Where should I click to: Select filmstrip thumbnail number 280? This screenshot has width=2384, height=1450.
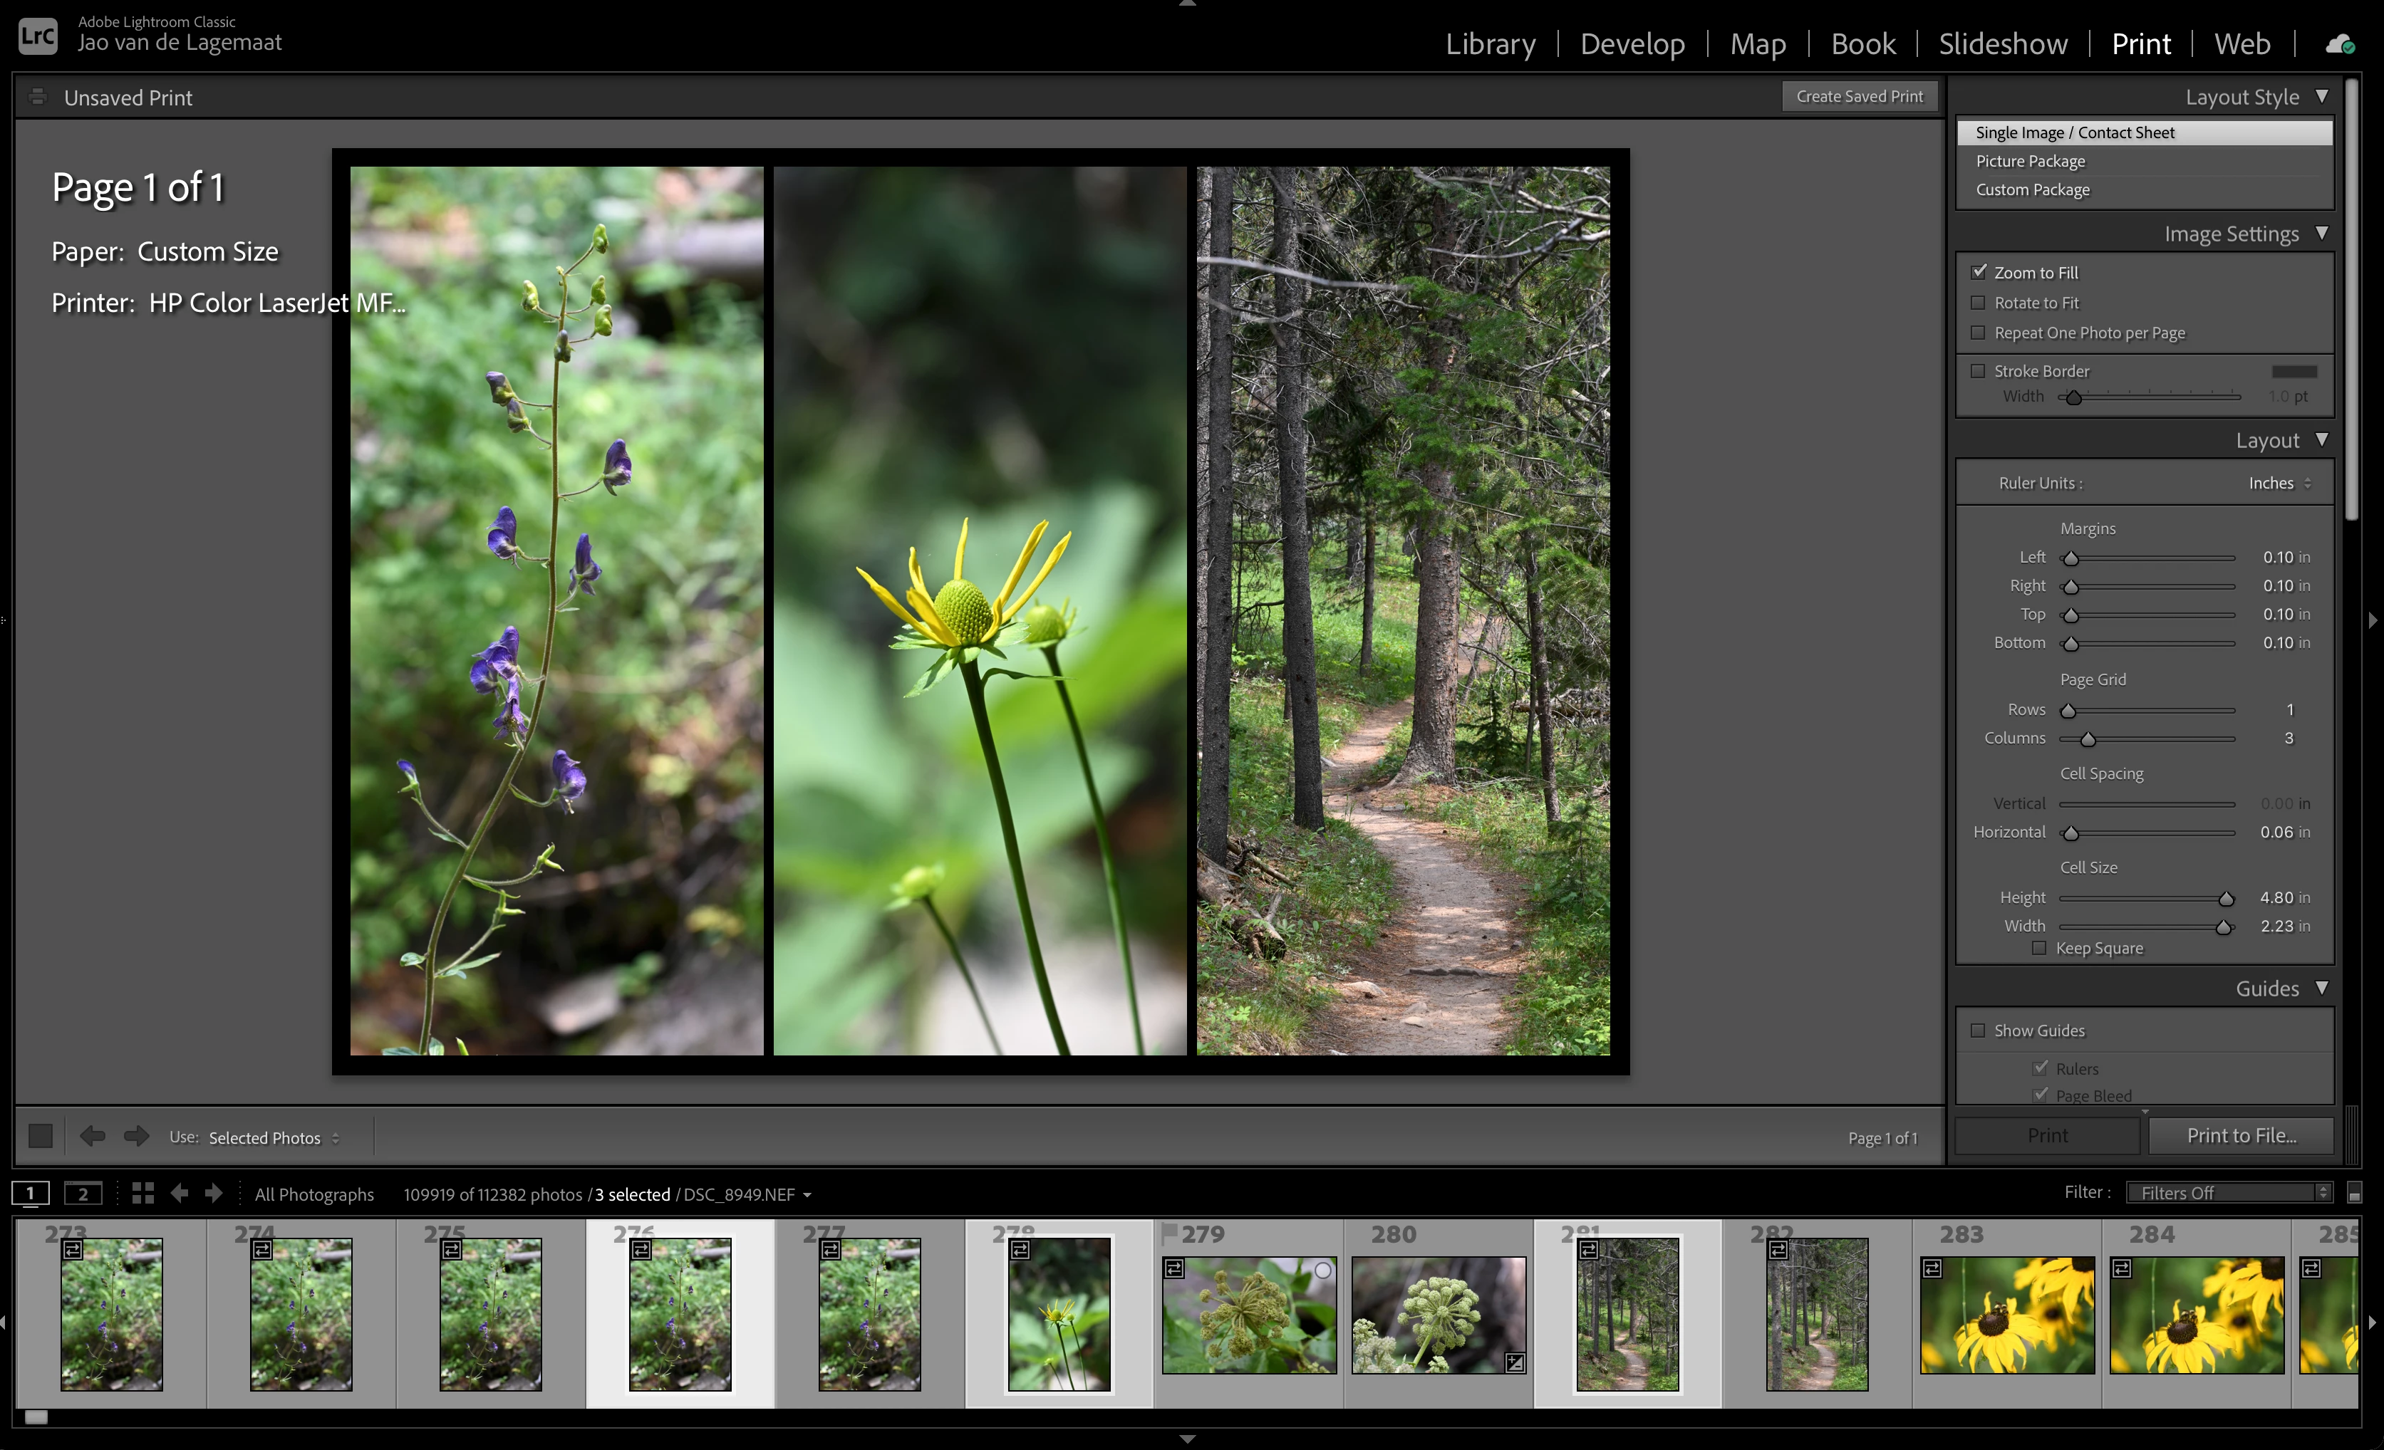pyautogui.click(x=1438, y=1315)
